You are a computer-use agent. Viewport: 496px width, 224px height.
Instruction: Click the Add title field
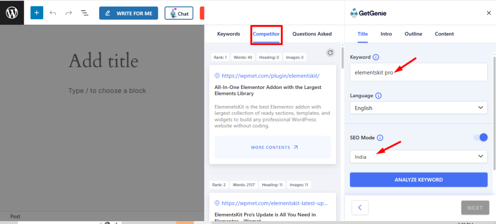104,60
